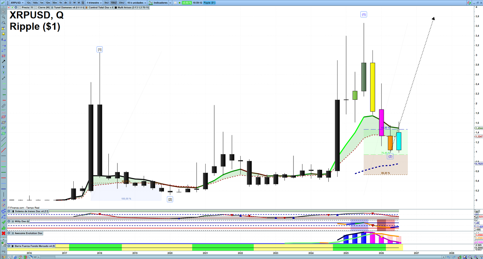
Task: Click the scrollbar right arrow
Action: click(443, 257)
